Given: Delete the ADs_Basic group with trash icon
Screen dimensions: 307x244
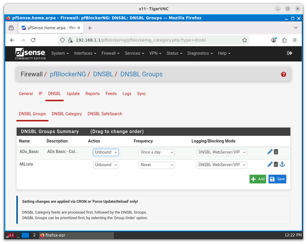Looking at the screenshot, I should click(276, 152).
